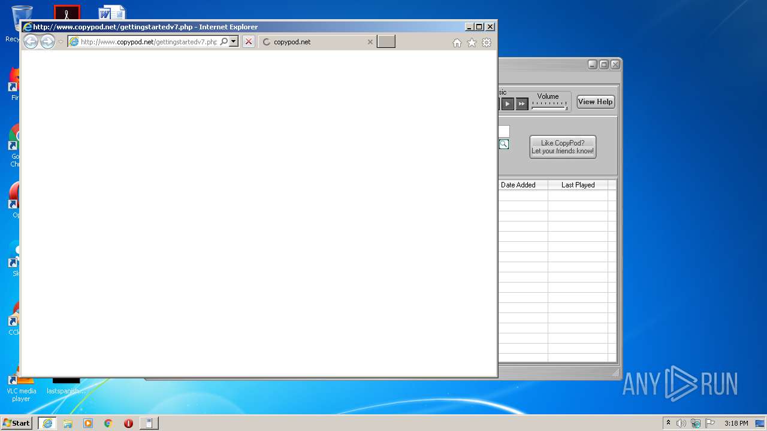Click the system tray speaker volume icon
This screenshot has width=767, height=431.
click(681, 423)
